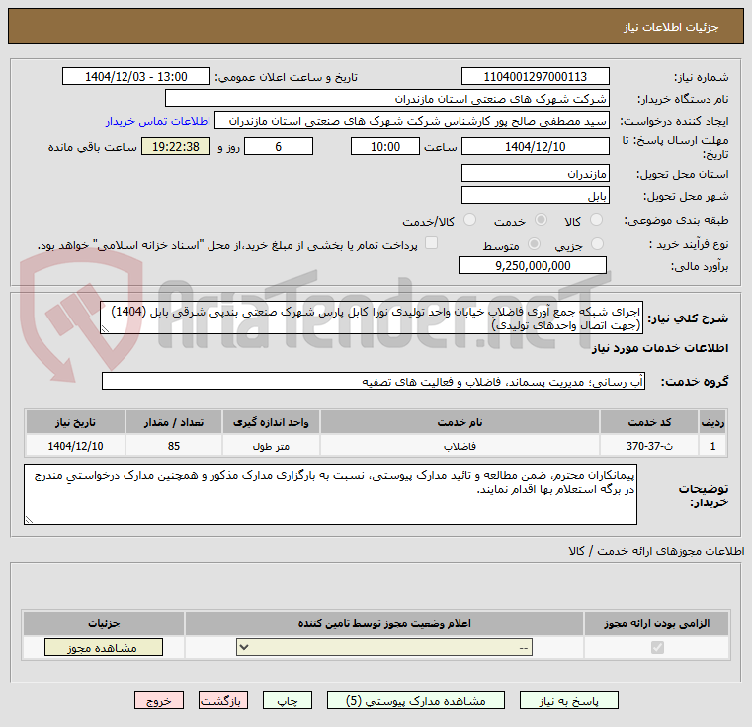Select the متوسط purchase type radio
Viewport: 752px width, 727px height.
(534, 244)
